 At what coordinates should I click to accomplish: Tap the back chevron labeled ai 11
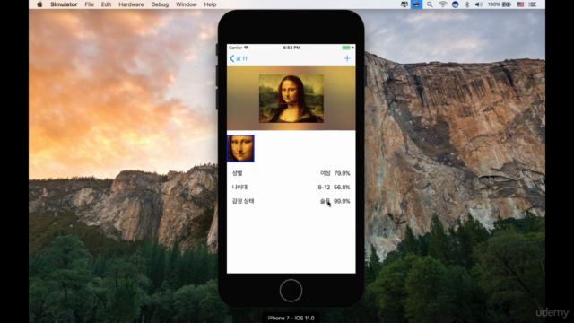tap(239, 58)
